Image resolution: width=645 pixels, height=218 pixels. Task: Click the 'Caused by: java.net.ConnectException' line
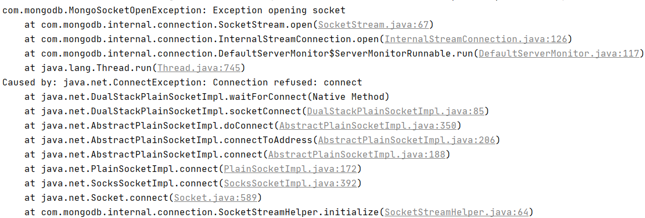click(x=182, y=83)
